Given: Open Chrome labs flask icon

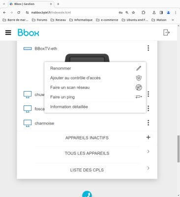Looking at the screenshot, I should tap(154, 12).
